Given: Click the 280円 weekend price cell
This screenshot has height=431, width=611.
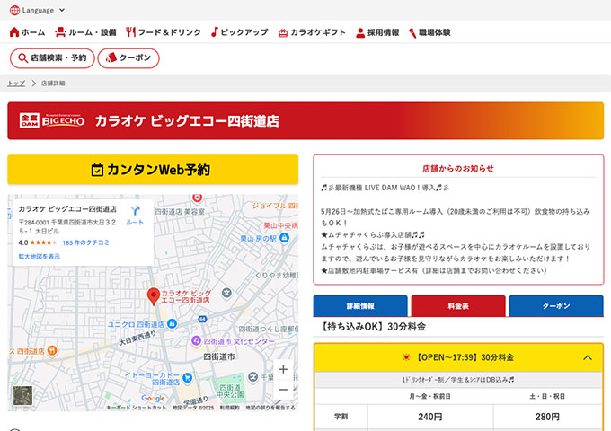Looking at the screenshot, I should pyautogui.click(x=547, y=417).
